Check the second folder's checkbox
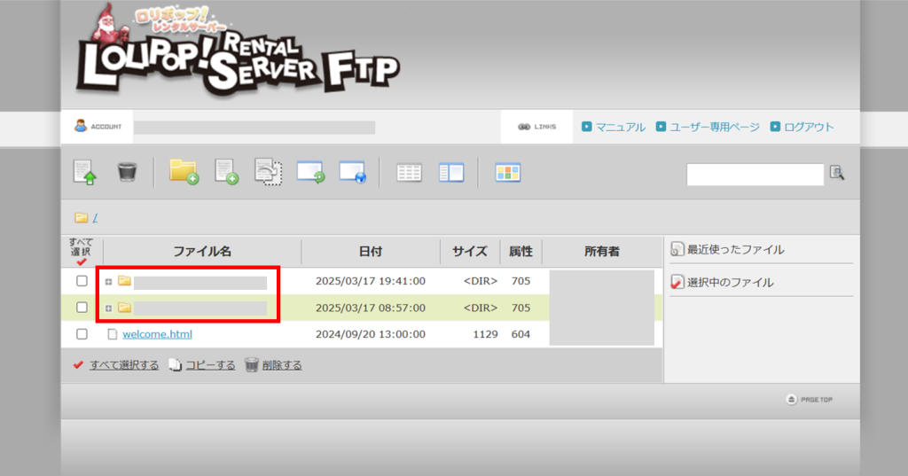Screen dimensions: 908x476 [82, 308]
